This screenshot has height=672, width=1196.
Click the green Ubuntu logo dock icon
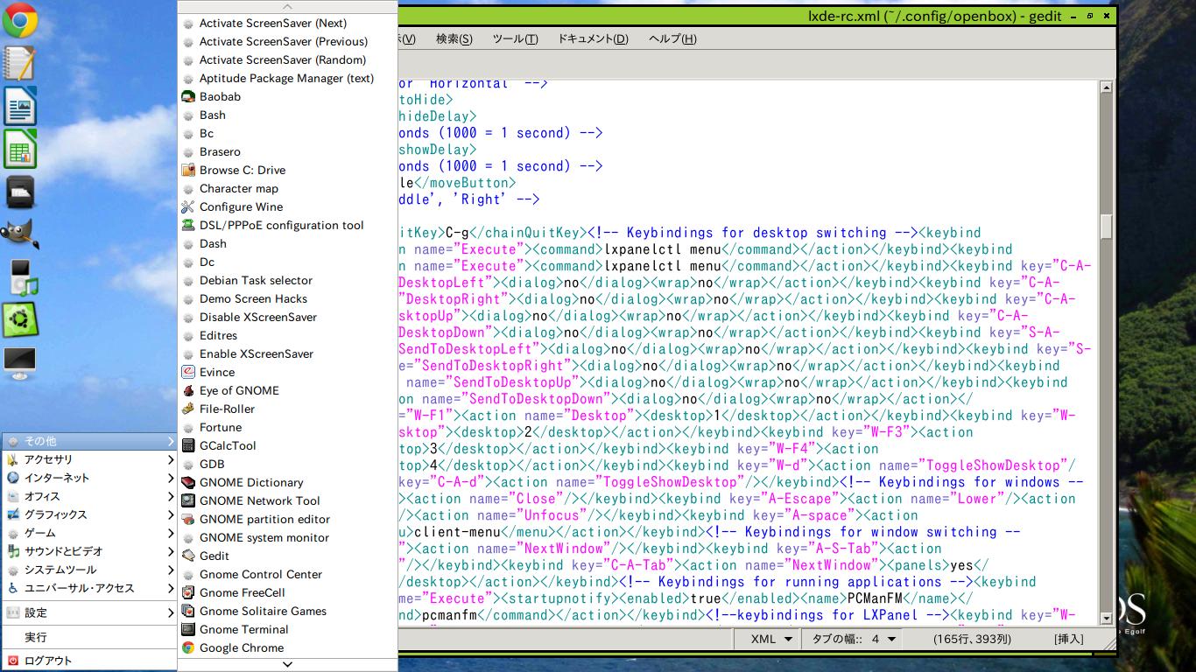[20, 320]
